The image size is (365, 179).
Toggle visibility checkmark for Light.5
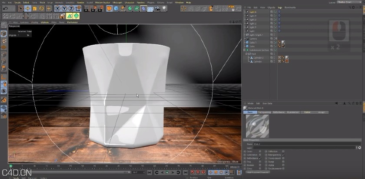pos(276,12)
